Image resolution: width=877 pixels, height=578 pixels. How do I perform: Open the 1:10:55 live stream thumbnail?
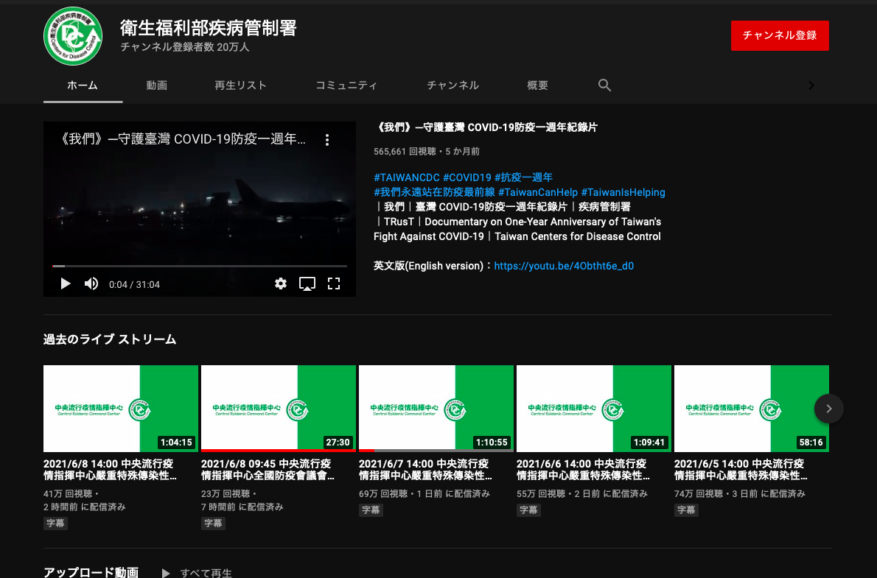coord(436,409)
